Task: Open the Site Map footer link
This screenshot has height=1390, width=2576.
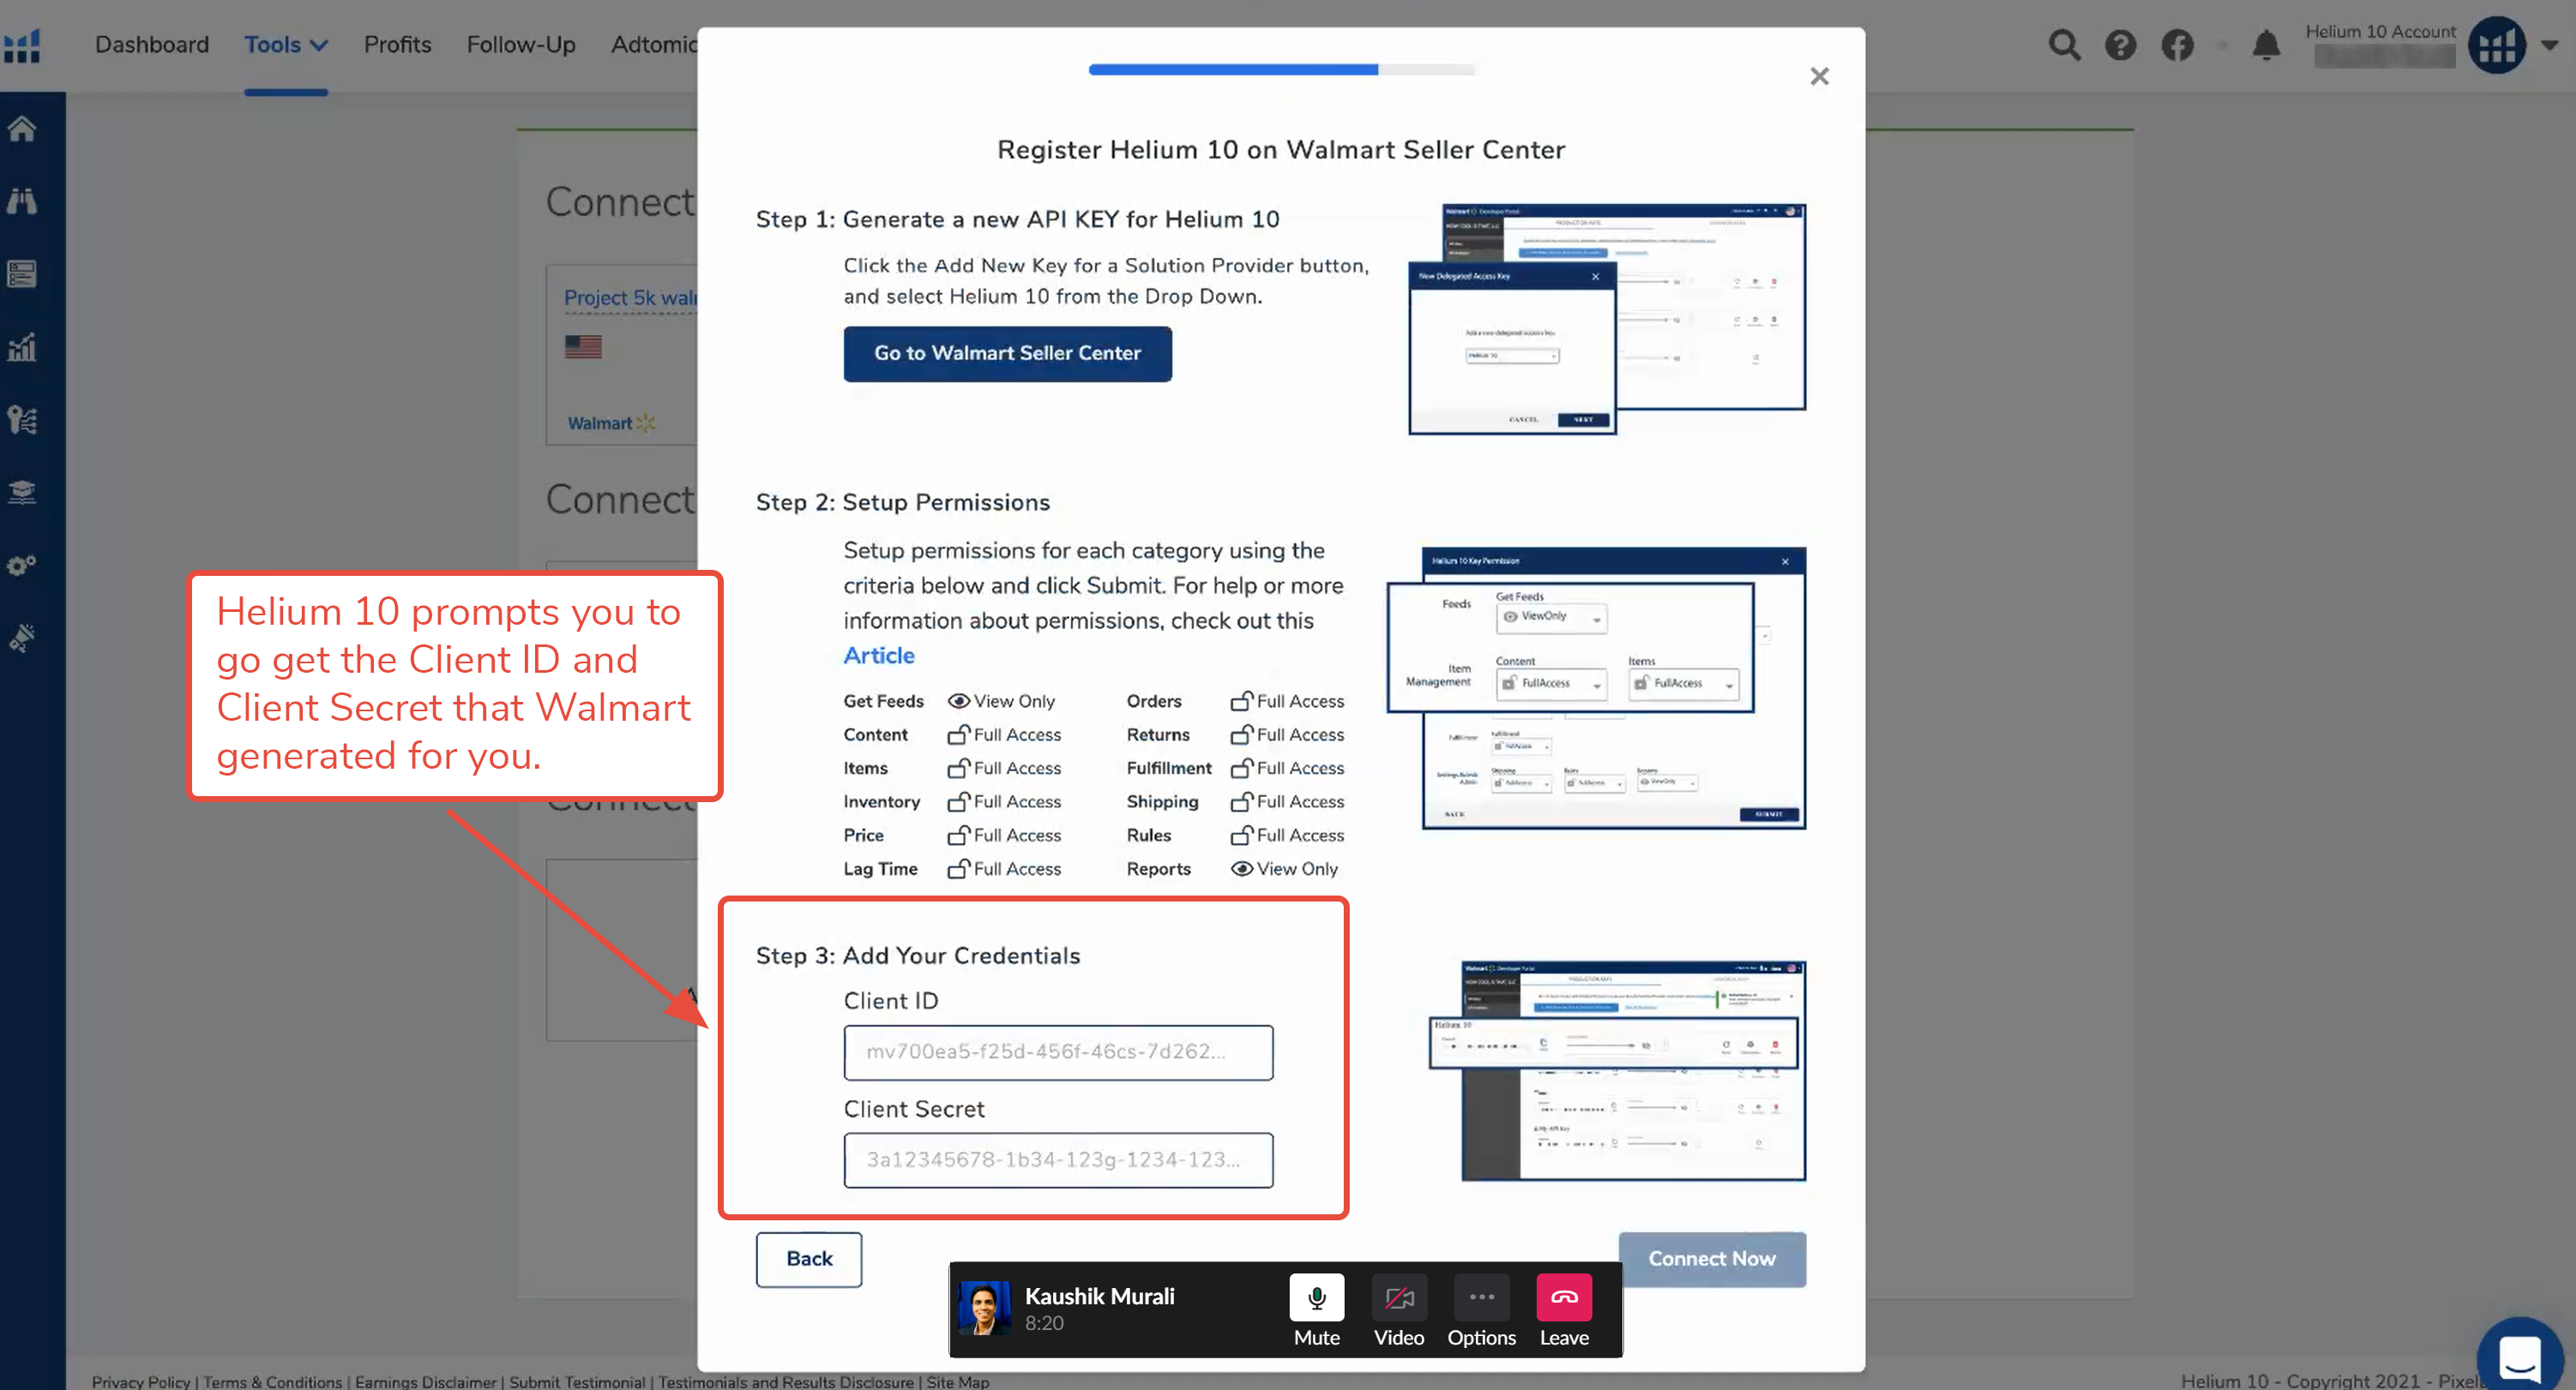Action: click(x=957, y=1381)
